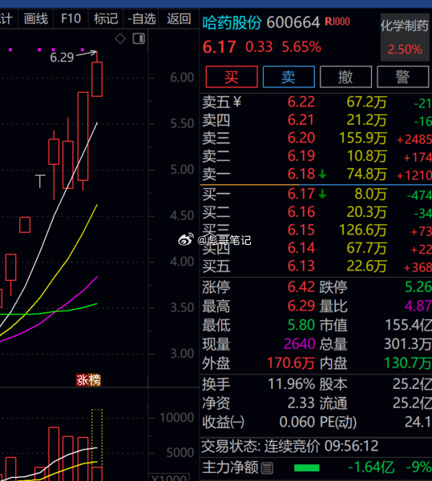
Task: Select the 卖三 price 6.20
Action: [301, 138]
